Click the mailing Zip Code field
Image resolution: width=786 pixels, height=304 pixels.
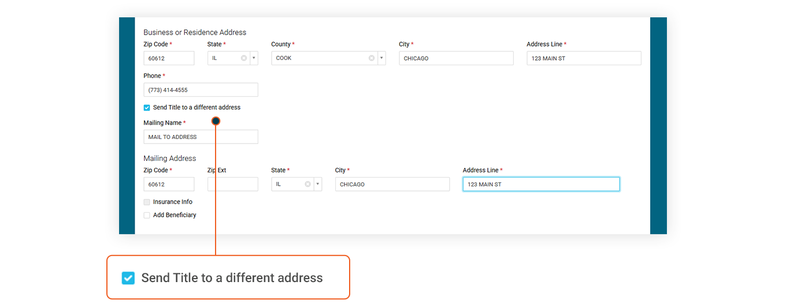(169, 184)
